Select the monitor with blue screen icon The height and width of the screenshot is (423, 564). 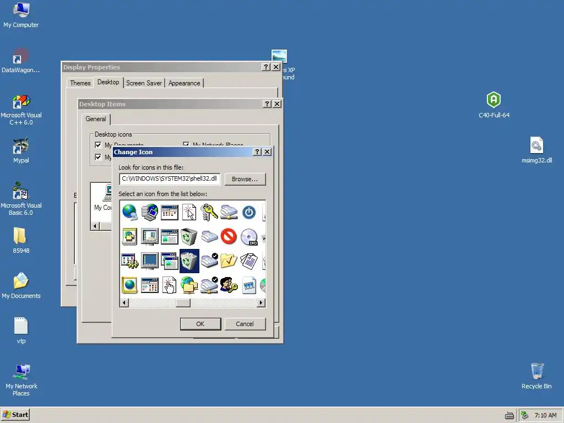[150, 261]
